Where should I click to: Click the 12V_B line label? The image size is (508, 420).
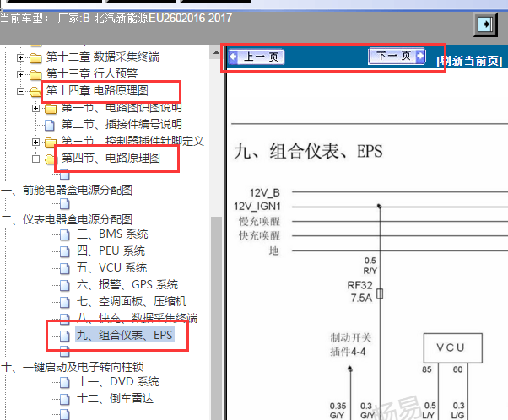point(265,193)
